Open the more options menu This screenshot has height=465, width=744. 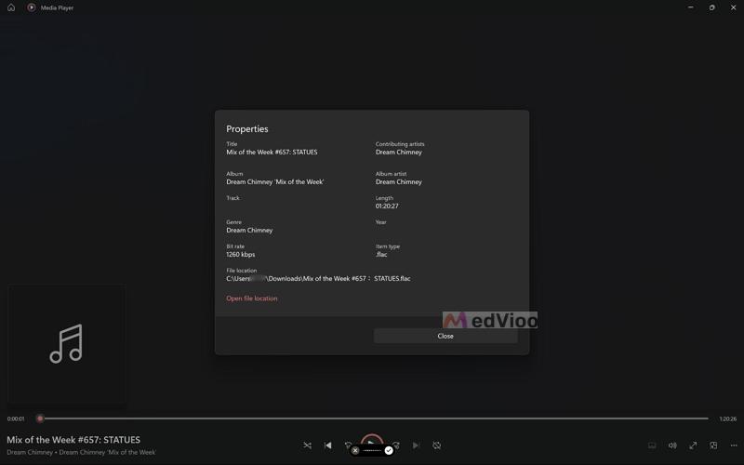coord(734,445)
